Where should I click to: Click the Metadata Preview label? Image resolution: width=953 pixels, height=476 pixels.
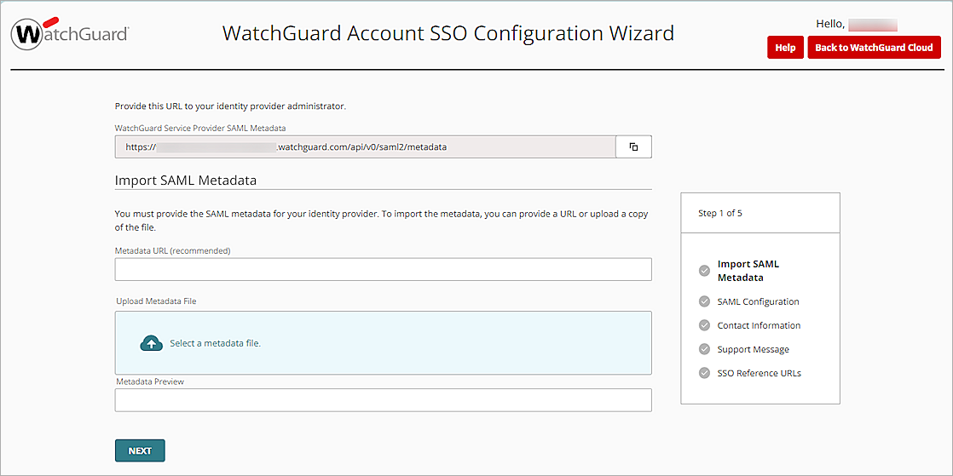pos(150,381)
